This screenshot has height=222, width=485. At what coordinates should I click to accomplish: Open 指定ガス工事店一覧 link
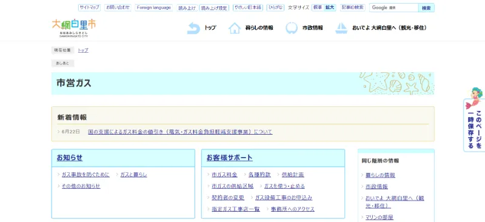(236, 209)
